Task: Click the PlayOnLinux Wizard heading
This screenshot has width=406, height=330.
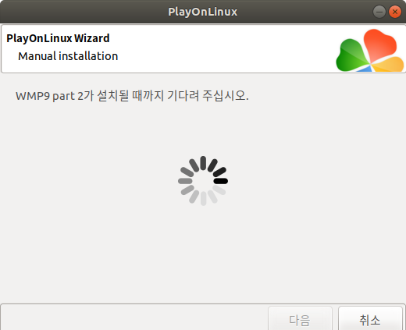Action: pyautogui.click(x=58, y=38)
